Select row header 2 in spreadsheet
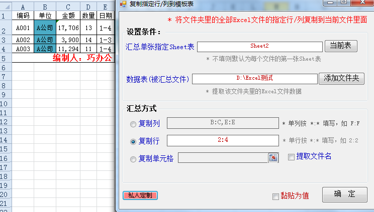 pyautogui.click(x=6, y=28)
